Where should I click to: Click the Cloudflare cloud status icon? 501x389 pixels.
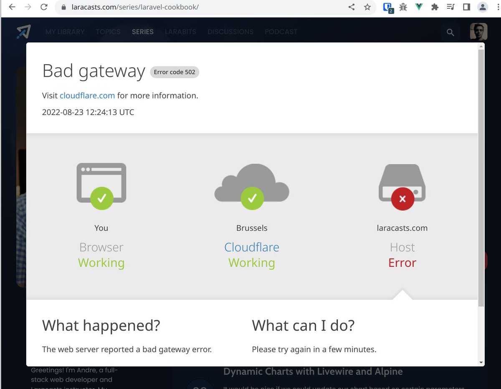coord(252,186)
